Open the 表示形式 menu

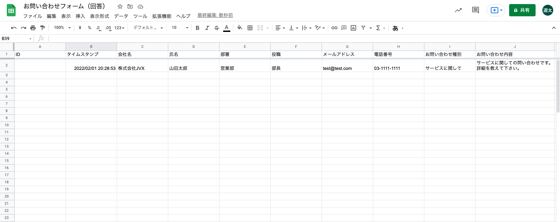click(x=99, y=16)
